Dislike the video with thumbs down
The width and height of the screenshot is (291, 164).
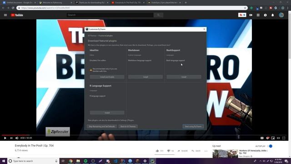point(169,151)
